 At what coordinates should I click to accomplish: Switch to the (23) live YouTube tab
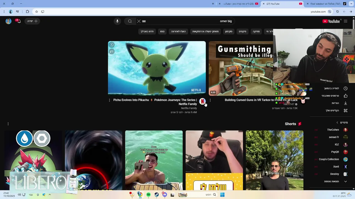tap(239, 4)
